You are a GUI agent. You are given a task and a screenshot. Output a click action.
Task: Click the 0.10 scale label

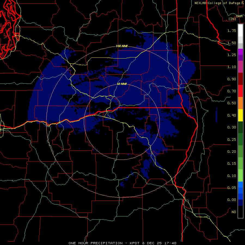point(232,176)
